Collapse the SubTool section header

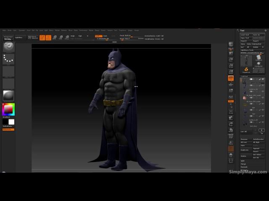pos(245,76)
